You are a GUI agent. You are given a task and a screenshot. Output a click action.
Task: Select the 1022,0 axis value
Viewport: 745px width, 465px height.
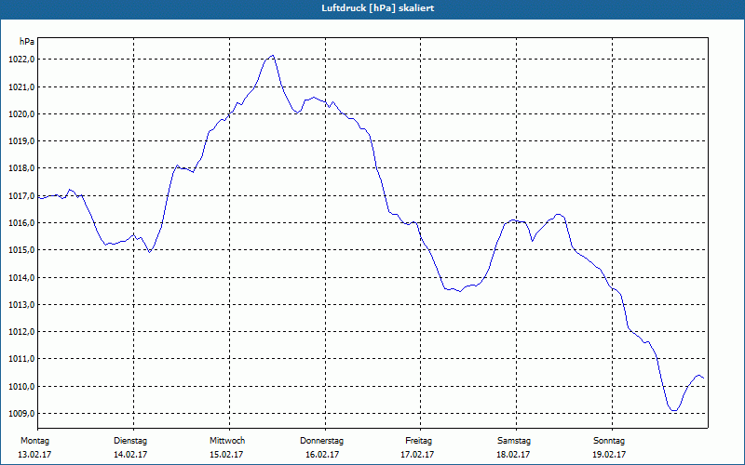coord(21,60)
